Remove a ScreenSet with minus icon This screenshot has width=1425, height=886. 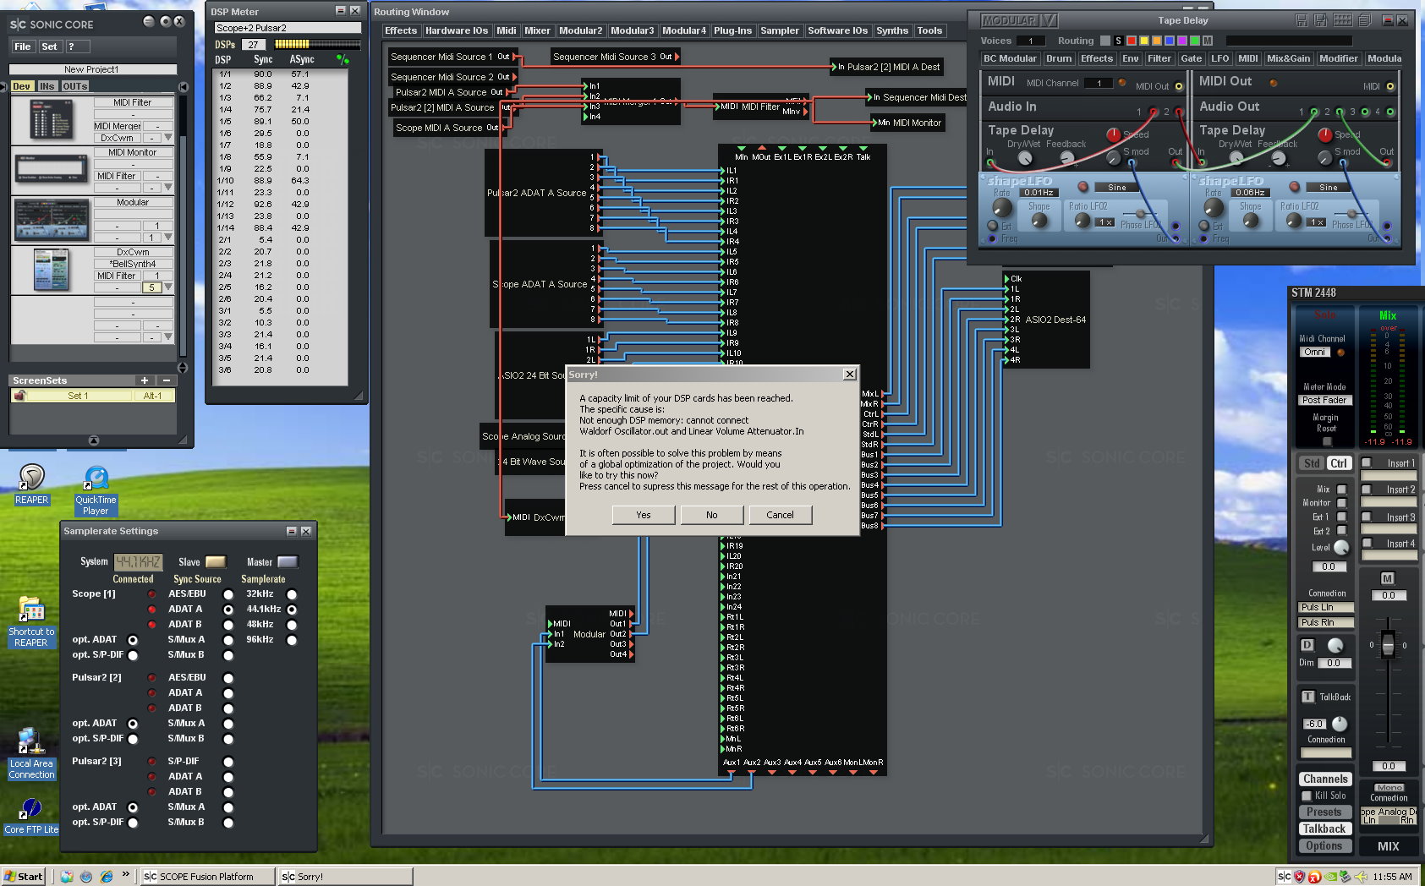tap(166, 380)
